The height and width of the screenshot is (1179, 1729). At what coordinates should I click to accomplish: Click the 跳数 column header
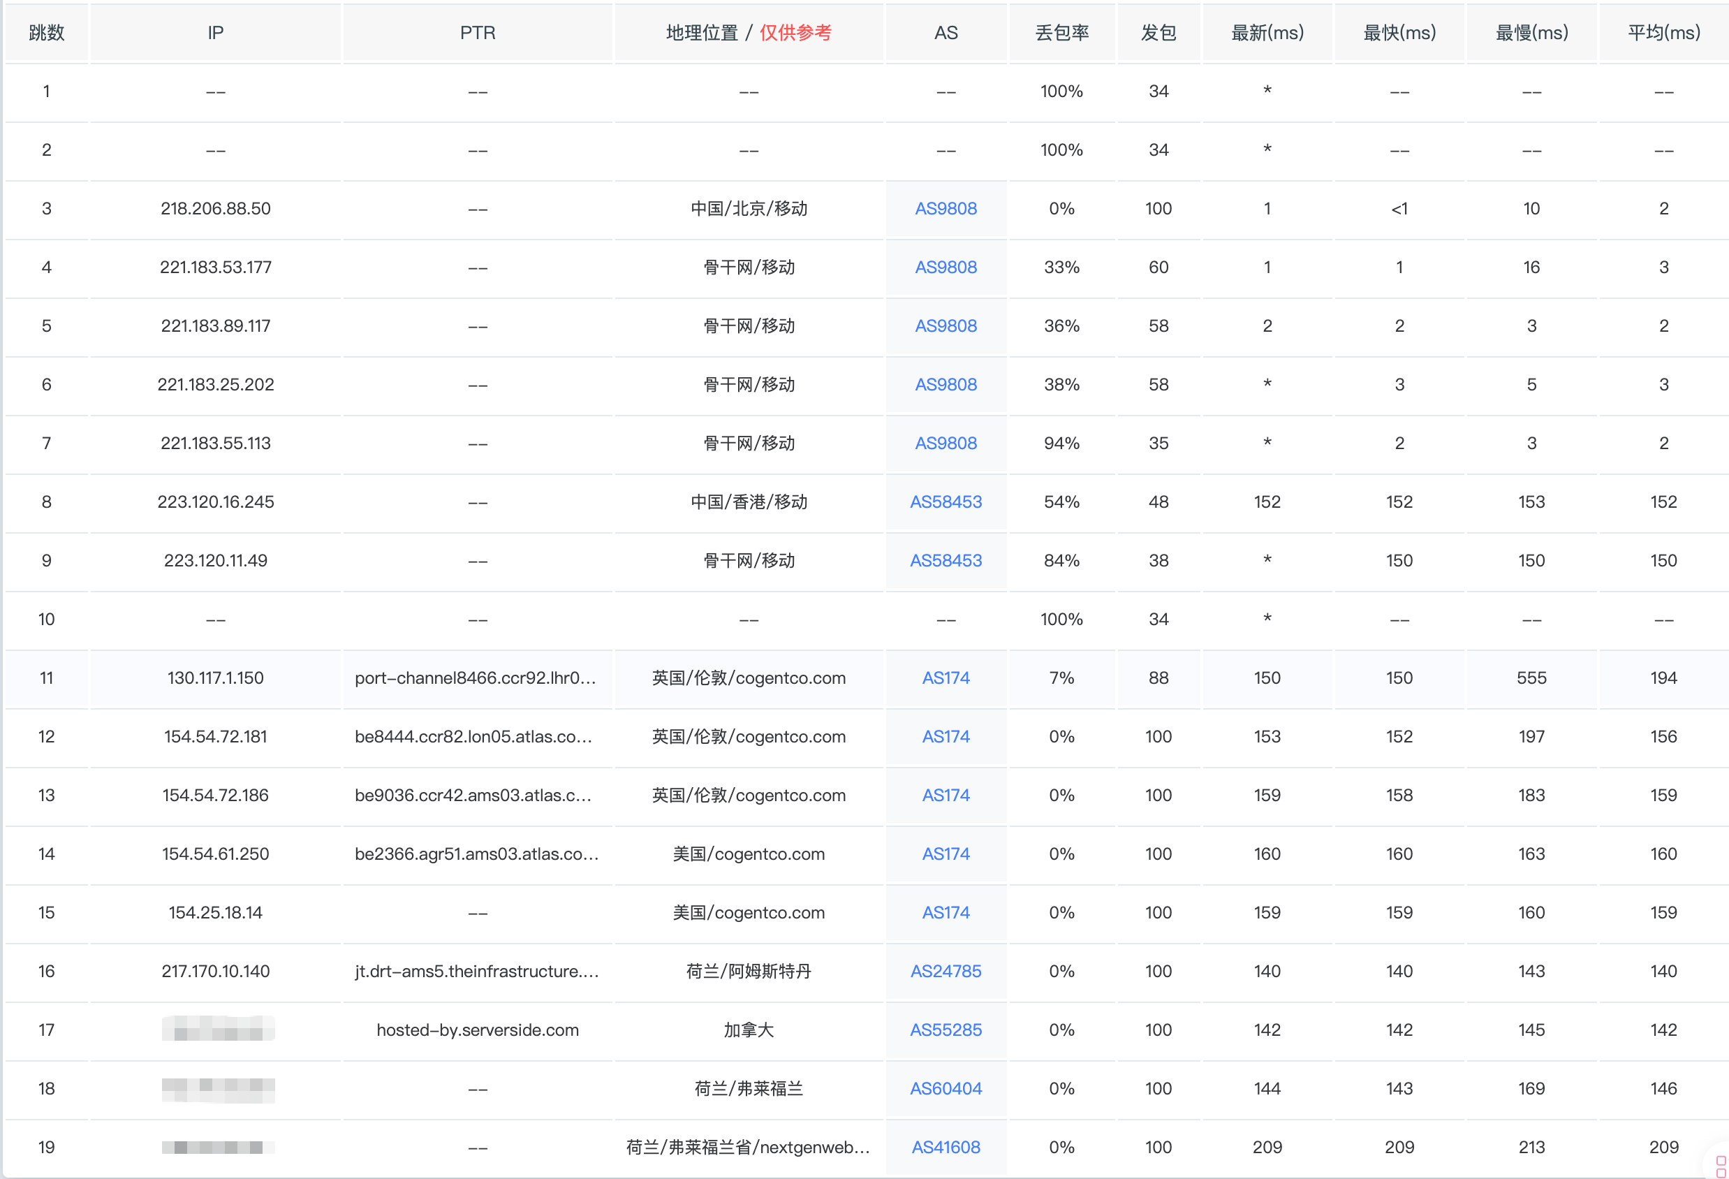point(46,33)
